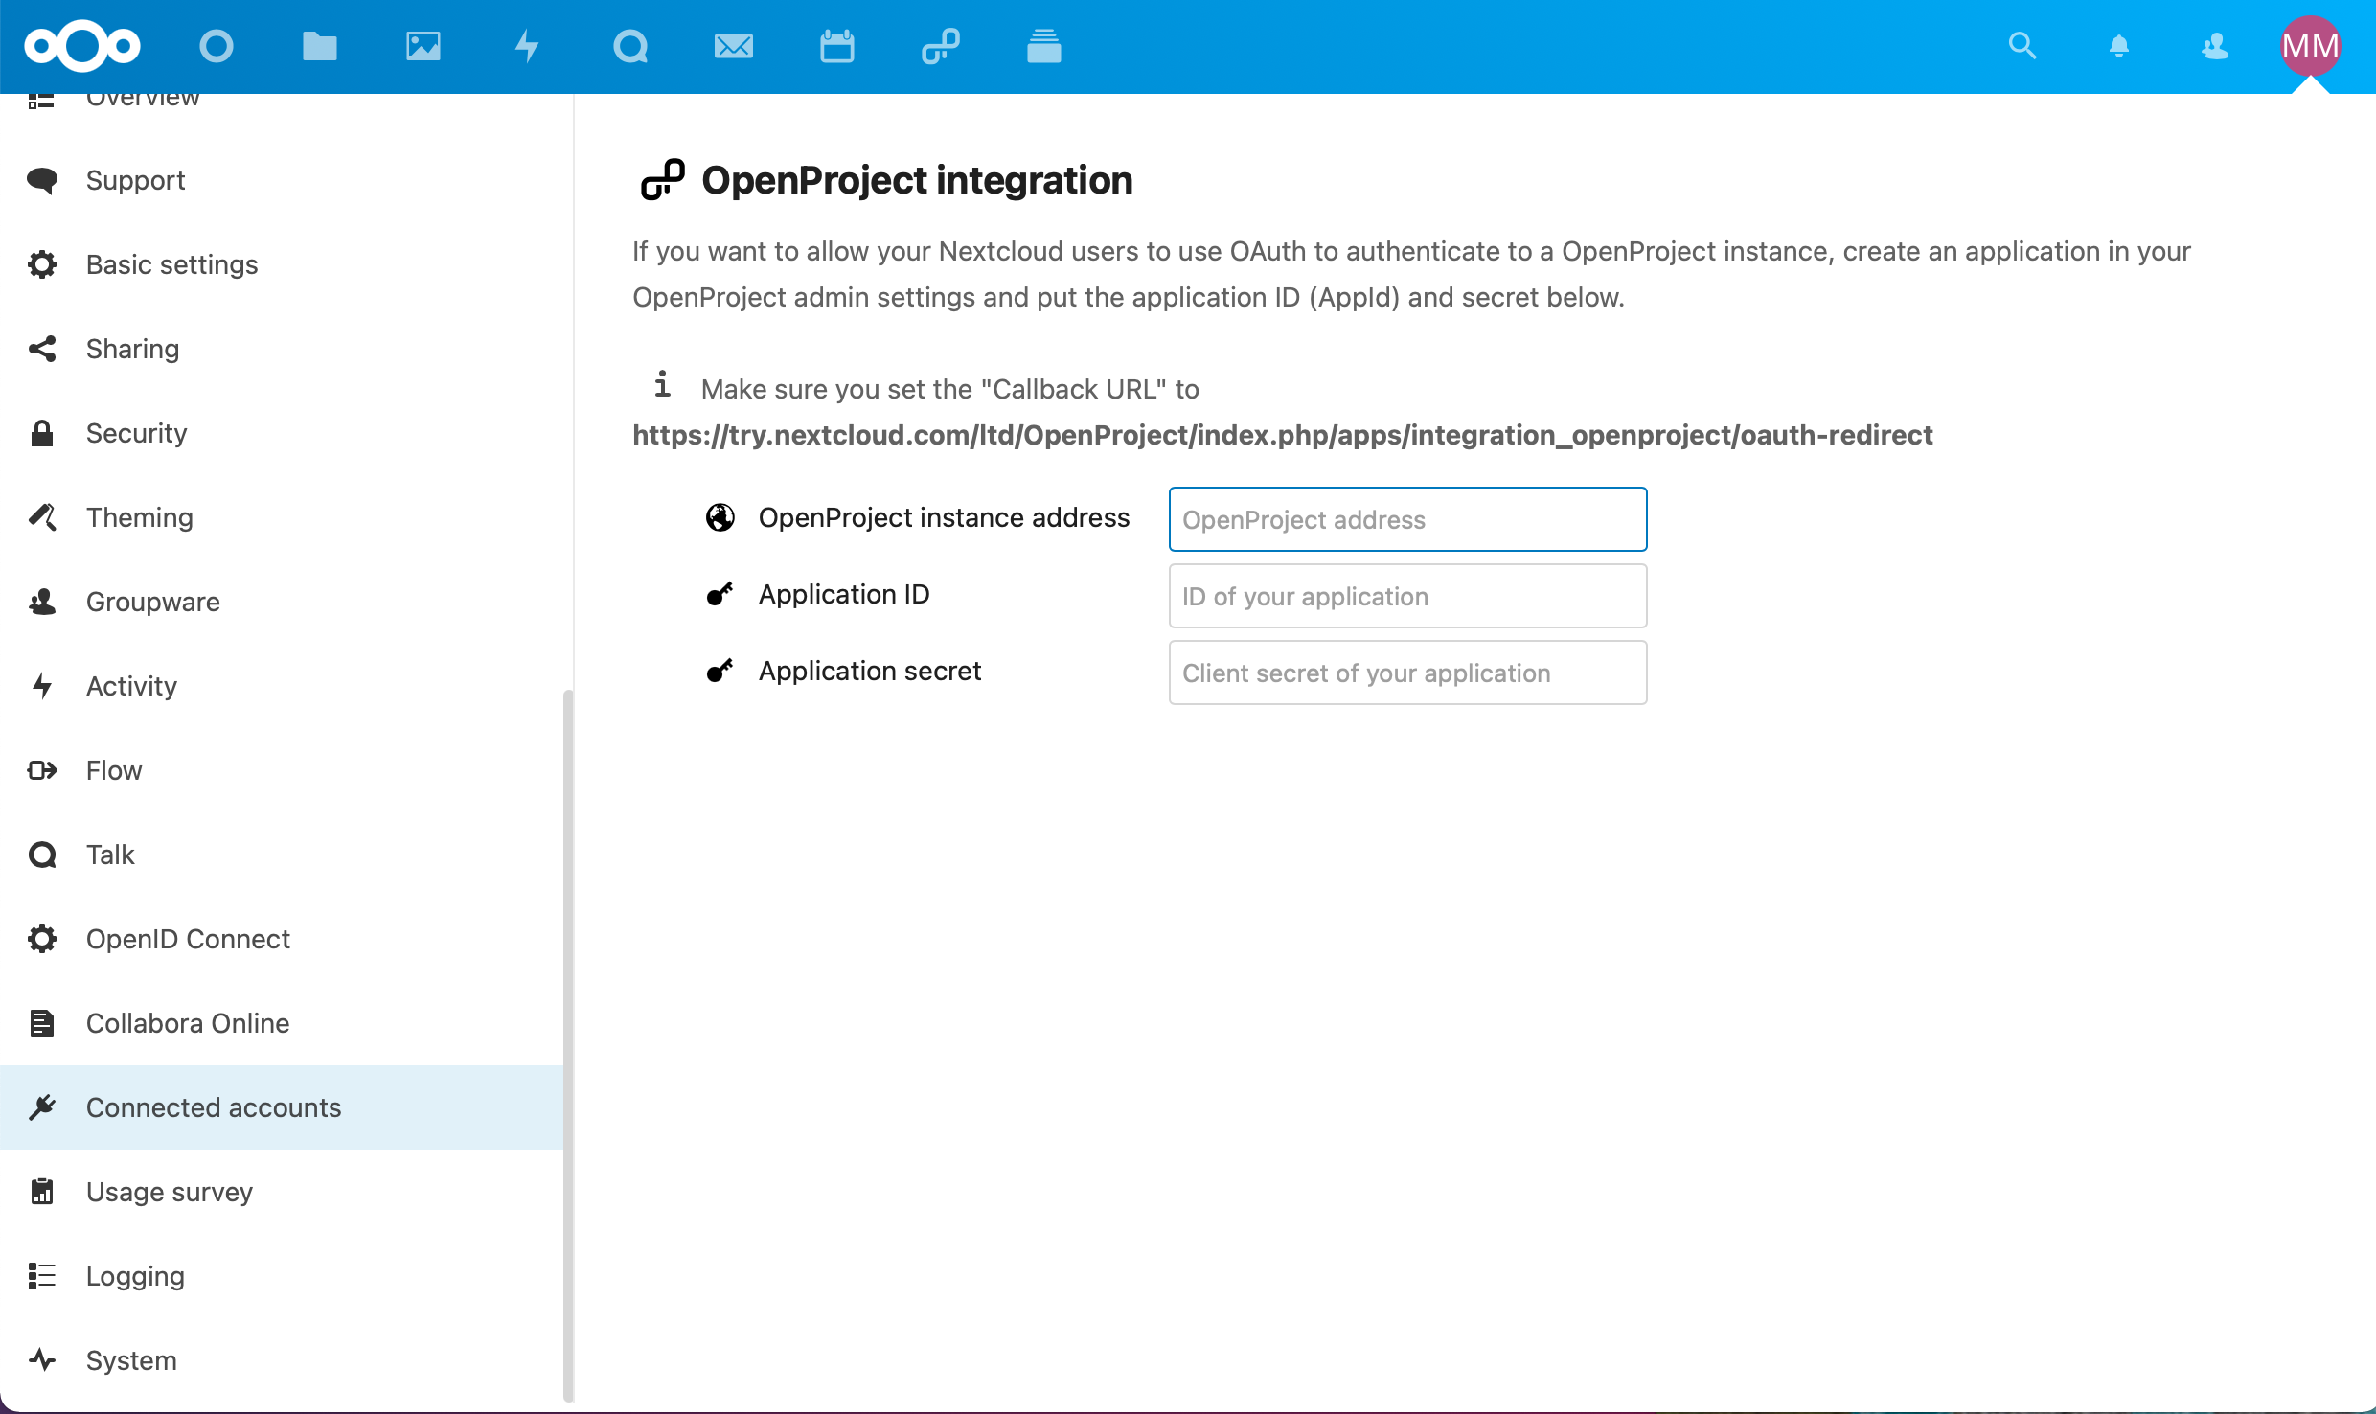
Task: Open the Photos app icon
Action: pos(423,46)
